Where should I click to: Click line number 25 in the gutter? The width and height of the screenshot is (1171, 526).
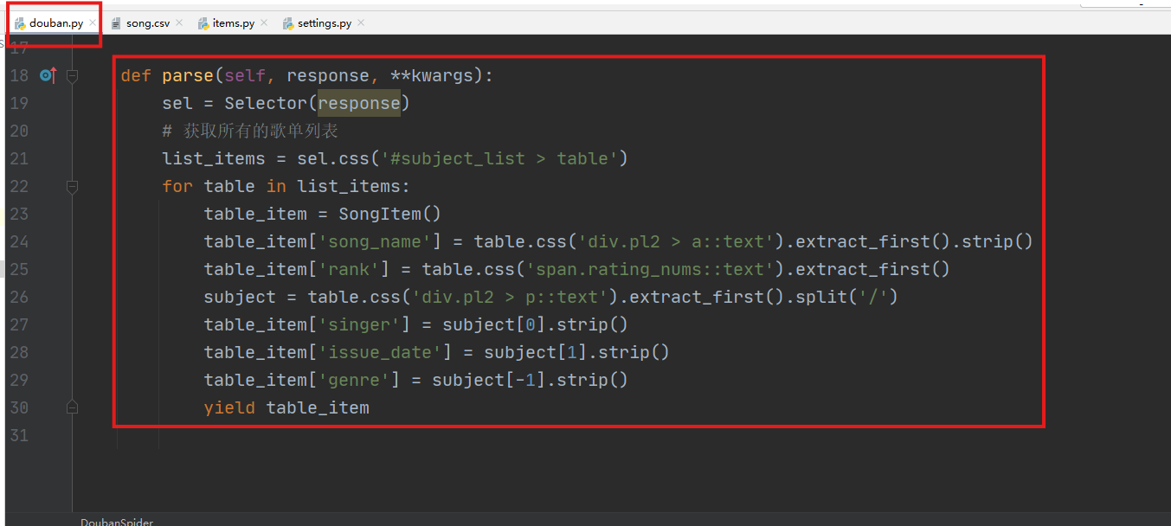(x=19, y=269)
